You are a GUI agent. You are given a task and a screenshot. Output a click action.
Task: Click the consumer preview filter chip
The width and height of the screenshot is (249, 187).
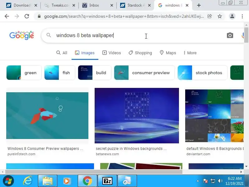[x=144, y=73]
